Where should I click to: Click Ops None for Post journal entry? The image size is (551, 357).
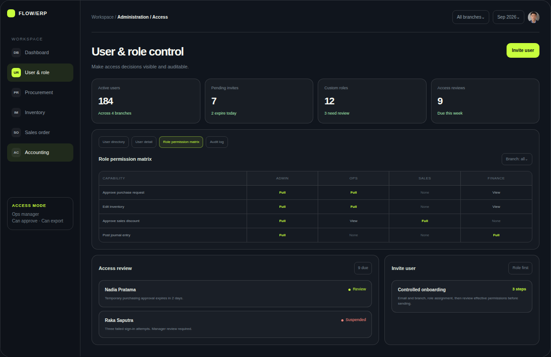click(x=353, y=235)
